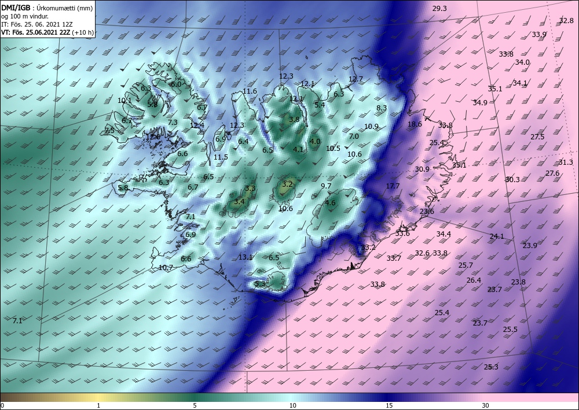Click the value 4.1
Screen dimensions: 579x410
298,150
